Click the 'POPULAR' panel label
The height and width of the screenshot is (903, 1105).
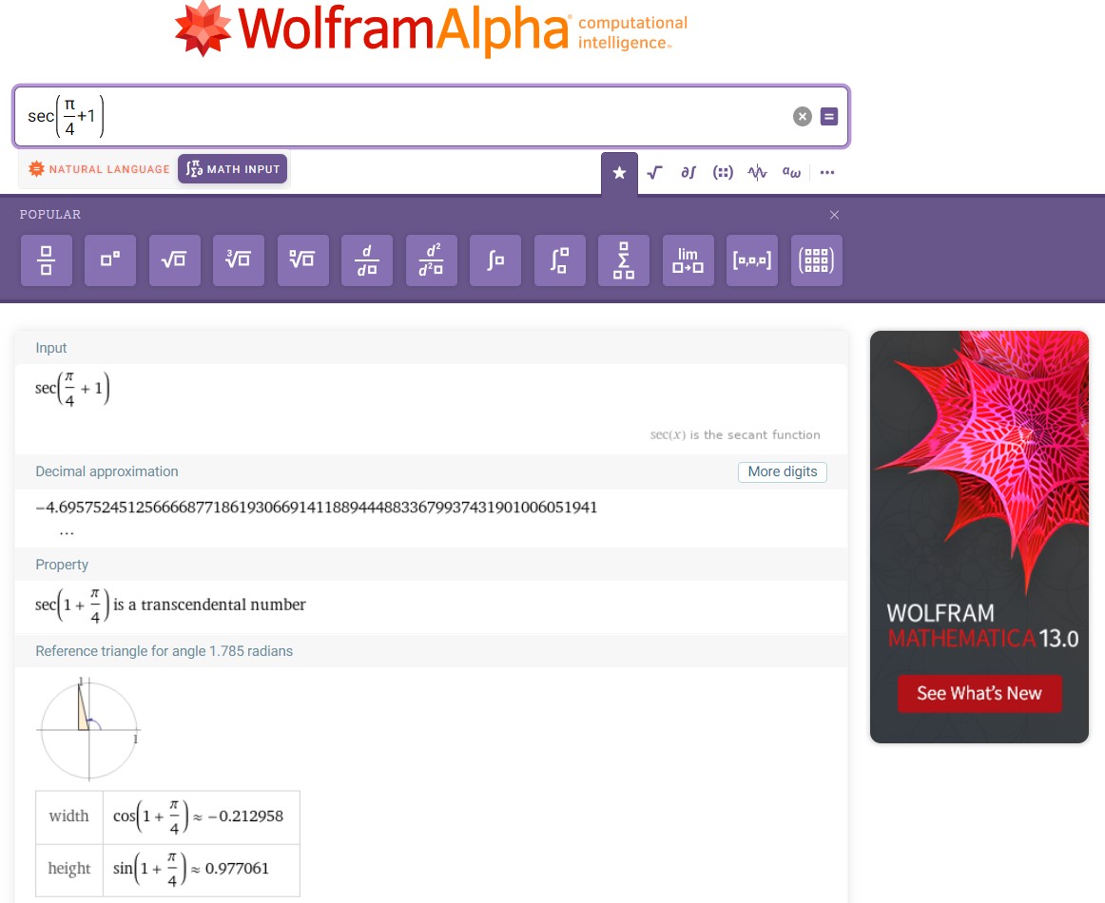point(50,215)
